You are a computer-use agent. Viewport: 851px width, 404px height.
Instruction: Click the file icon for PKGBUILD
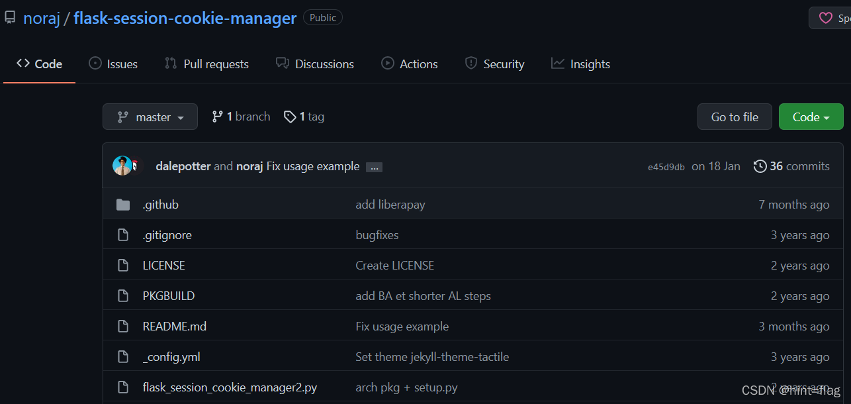(x=123, y=296)
